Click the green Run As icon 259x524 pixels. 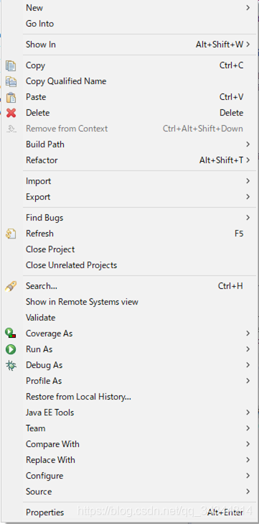(11, 349)
